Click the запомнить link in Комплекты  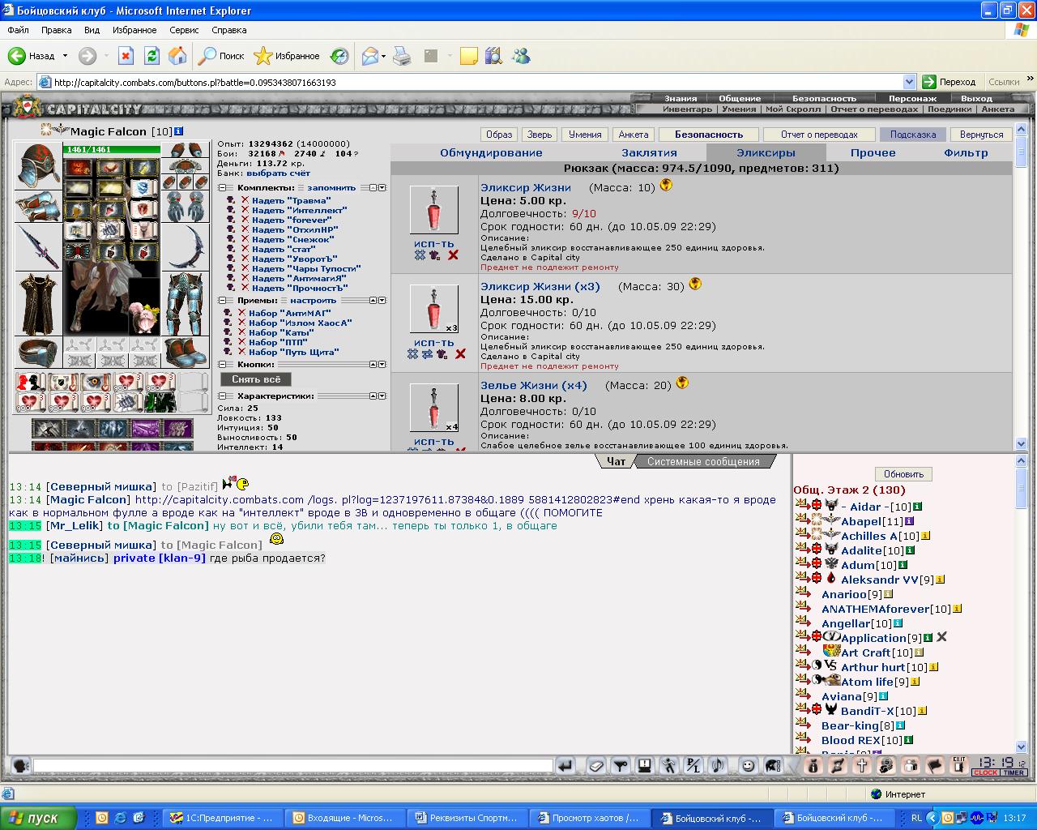tap(331, 187)
